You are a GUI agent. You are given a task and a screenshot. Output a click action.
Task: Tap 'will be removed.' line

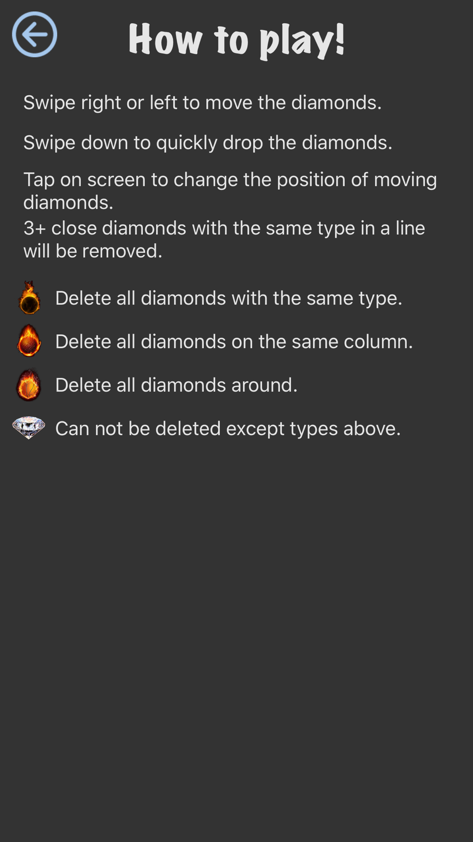[x=93, y=251]
